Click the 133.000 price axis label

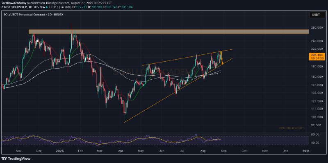(x=317, y=93)
